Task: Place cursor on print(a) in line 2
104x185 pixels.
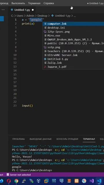Action: pyautogui.click(x=28, y=24)
